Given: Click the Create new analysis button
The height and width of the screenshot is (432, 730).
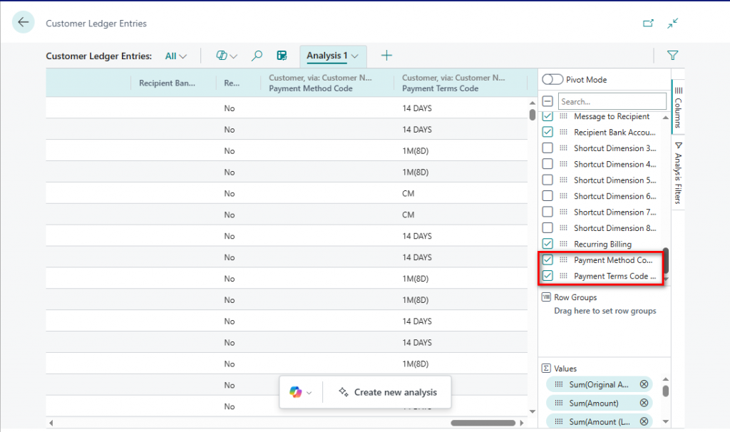Looking at the screenshot, I should (388, 392).
